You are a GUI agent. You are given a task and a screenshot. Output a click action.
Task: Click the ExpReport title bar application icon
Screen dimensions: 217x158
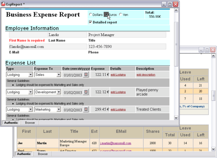(x=3, y=4)
